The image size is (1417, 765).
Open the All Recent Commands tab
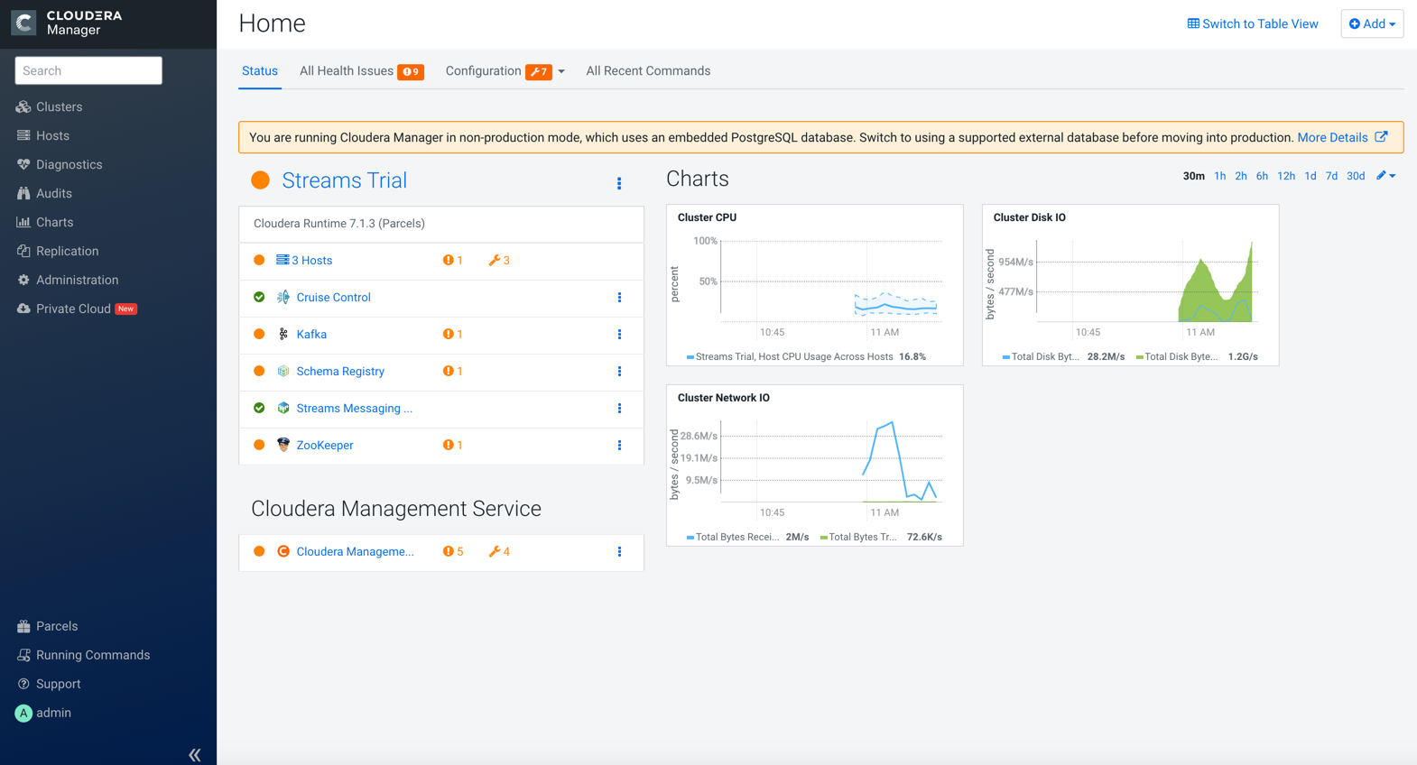pos(648,71)
